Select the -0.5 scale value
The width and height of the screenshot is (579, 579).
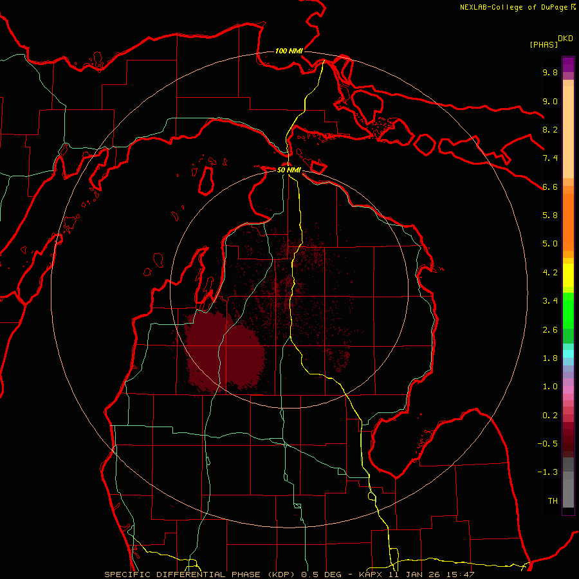[547, 444]
